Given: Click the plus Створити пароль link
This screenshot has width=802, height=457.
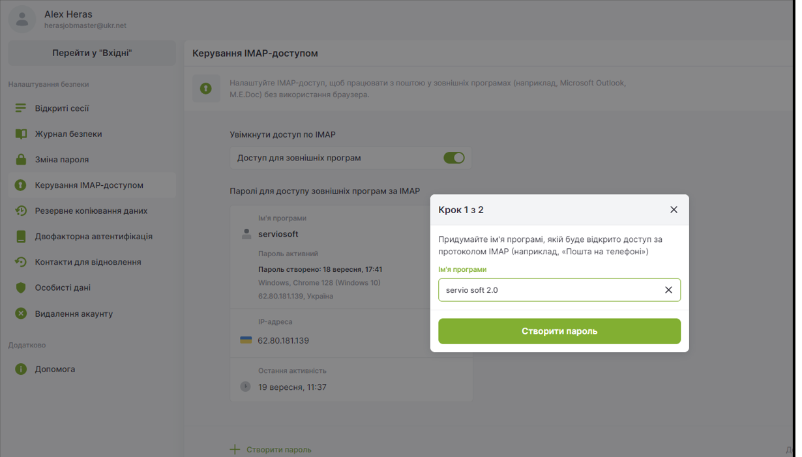Looking at the screenshot, I should (271, 449).
